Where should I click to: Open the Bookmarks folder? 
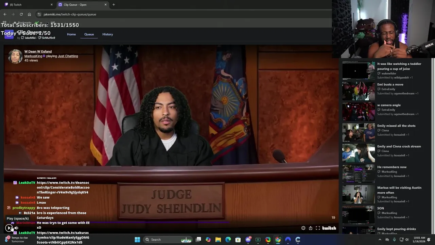tap(22, 23)
